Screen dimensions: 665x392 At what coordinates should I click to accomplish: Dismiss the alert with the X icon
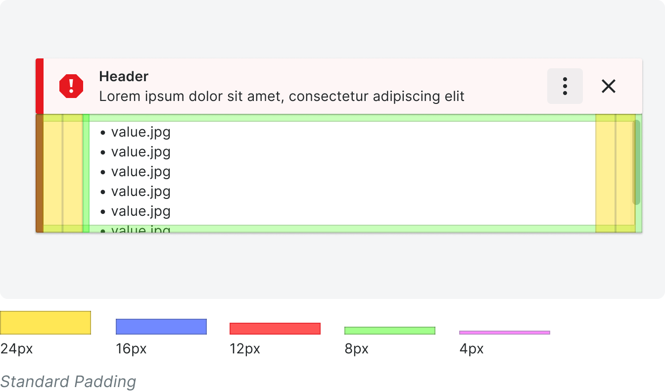[x=608, y=86]
